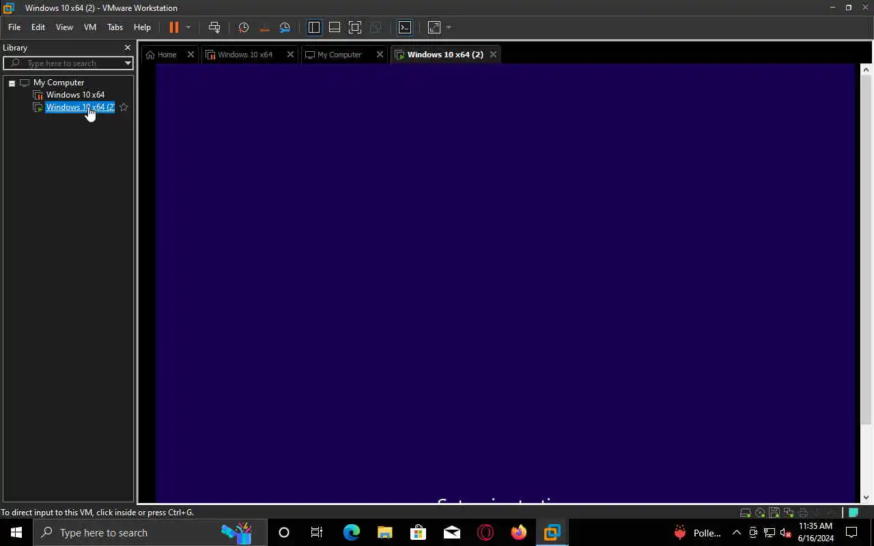Take a snapshot of this virtual machine
874x546 pixels.
click(244, 27)
